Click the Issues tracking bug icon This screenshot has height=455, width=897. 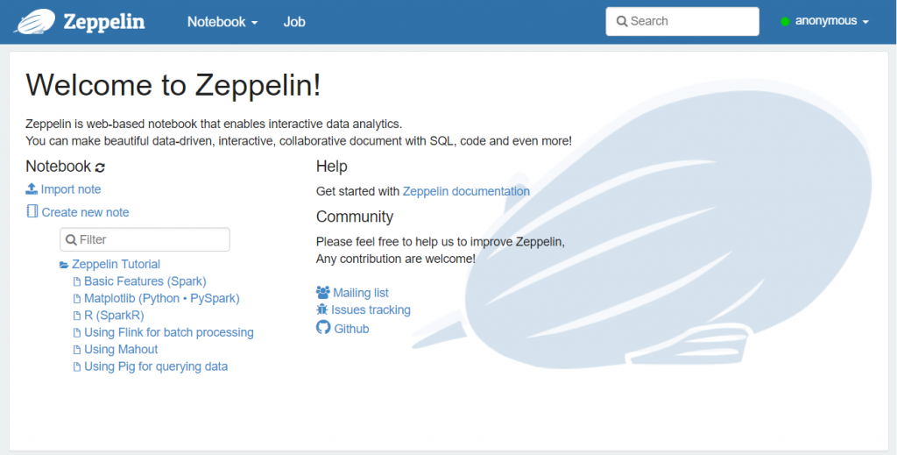321,310
